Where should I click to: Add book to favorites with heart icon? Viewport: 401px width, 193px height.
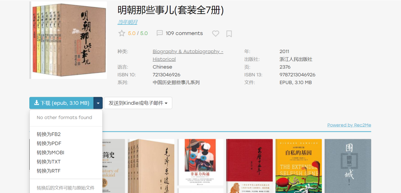click(216, 33)
